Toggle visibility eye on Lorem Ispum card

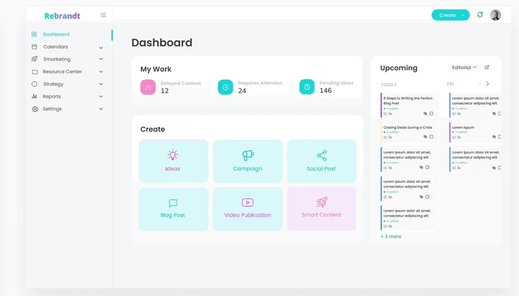[x=494, y=137]
